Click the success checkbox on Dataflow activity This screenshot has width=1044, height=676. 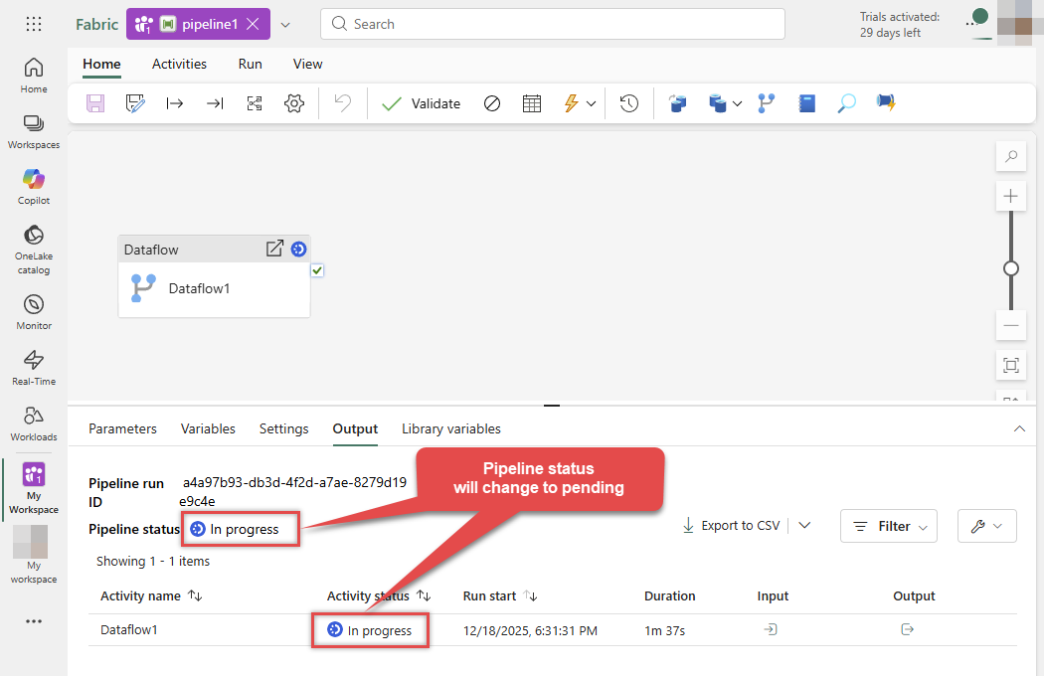tap(317, 270)
